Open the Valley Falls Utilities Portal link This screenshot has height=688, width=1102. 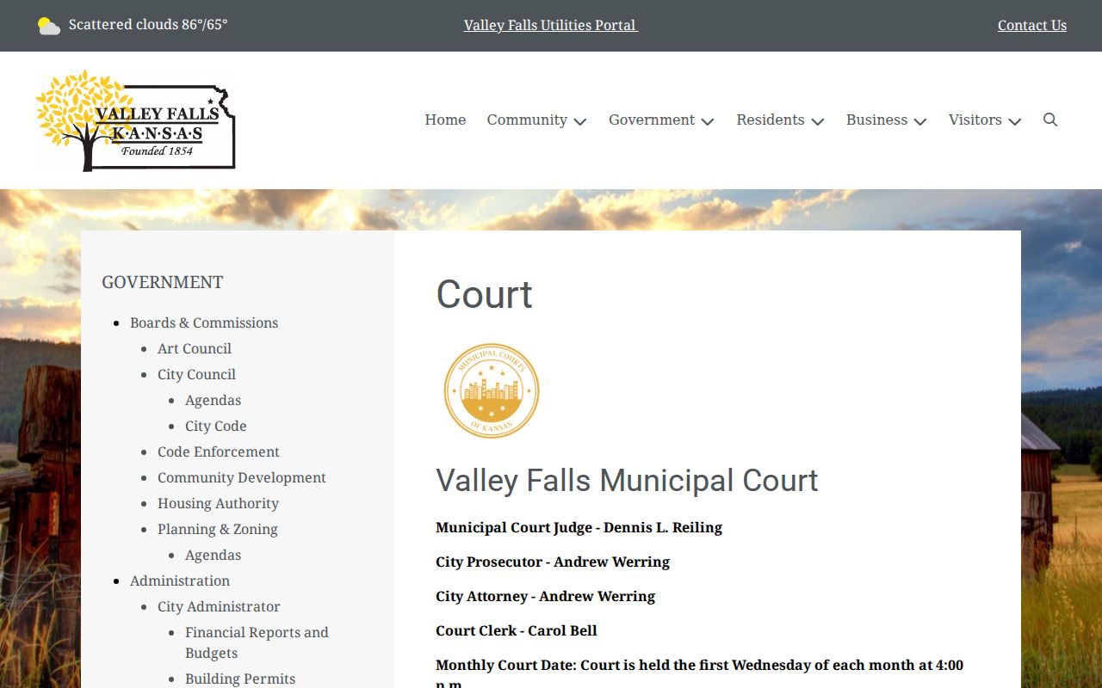click(550, 25)
